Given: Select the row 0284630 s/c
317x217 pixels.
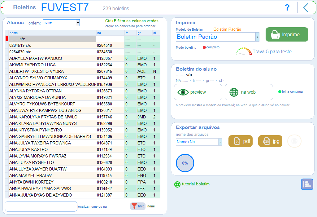Looking at the screenshot, I should click(x=52, y=52).
